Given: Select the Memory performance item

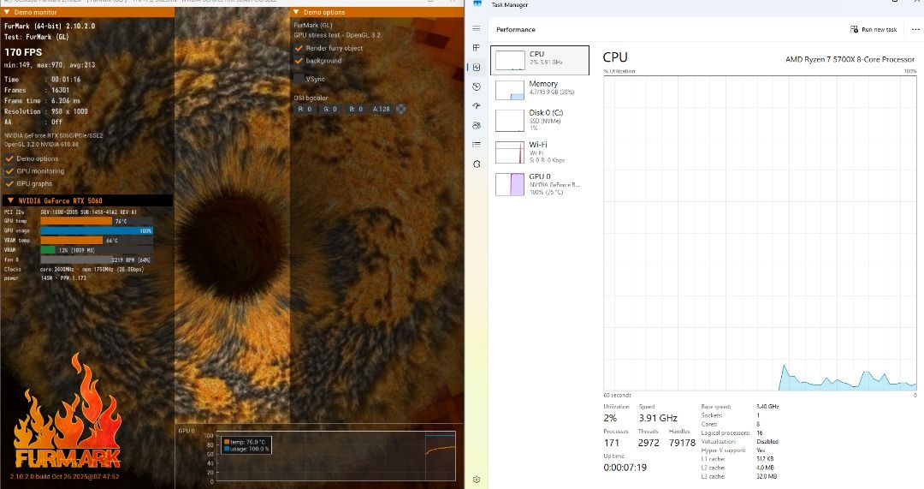Looking at the screenshot, I should coord(540,89).
